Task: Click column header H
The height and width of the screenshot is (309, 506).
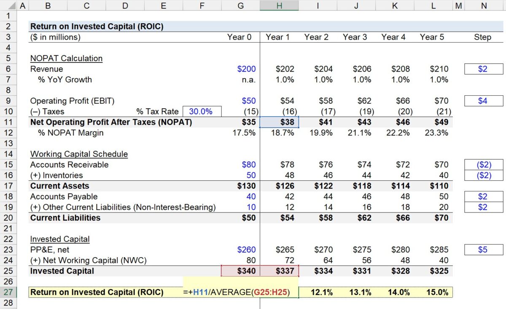Action: tap(279, 5)
